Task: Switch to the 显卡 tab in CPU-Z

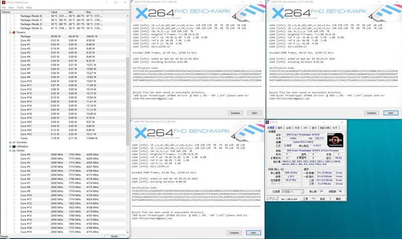Action: pos(314,128)
